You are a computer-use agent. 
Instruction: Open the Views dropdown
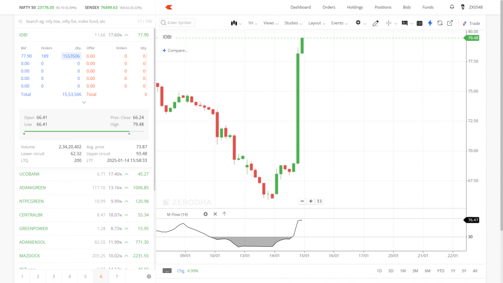(x=271, y=23)
